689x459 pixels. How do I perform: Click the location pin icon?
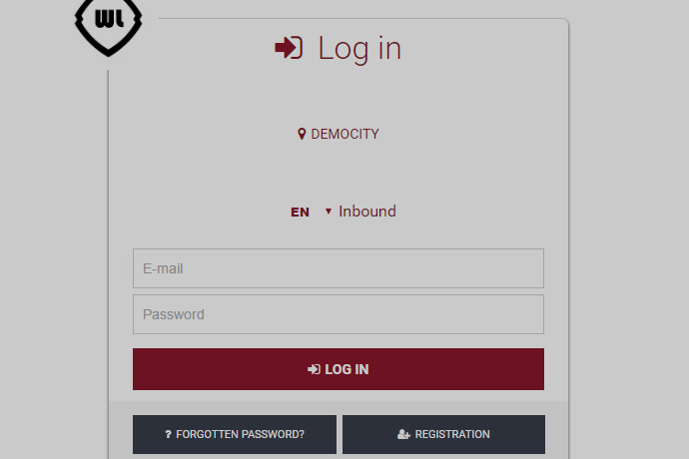click(302, 134)
